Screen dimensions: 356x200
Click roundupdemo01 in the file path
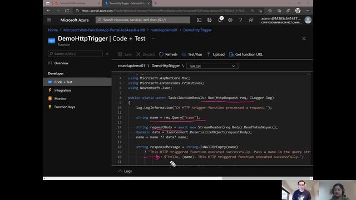click(x=131, y=66)
